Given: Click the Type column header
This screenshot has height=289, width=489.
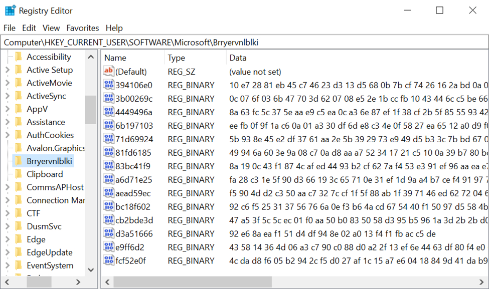Looking at the screenshot, I should pos(177,58).
